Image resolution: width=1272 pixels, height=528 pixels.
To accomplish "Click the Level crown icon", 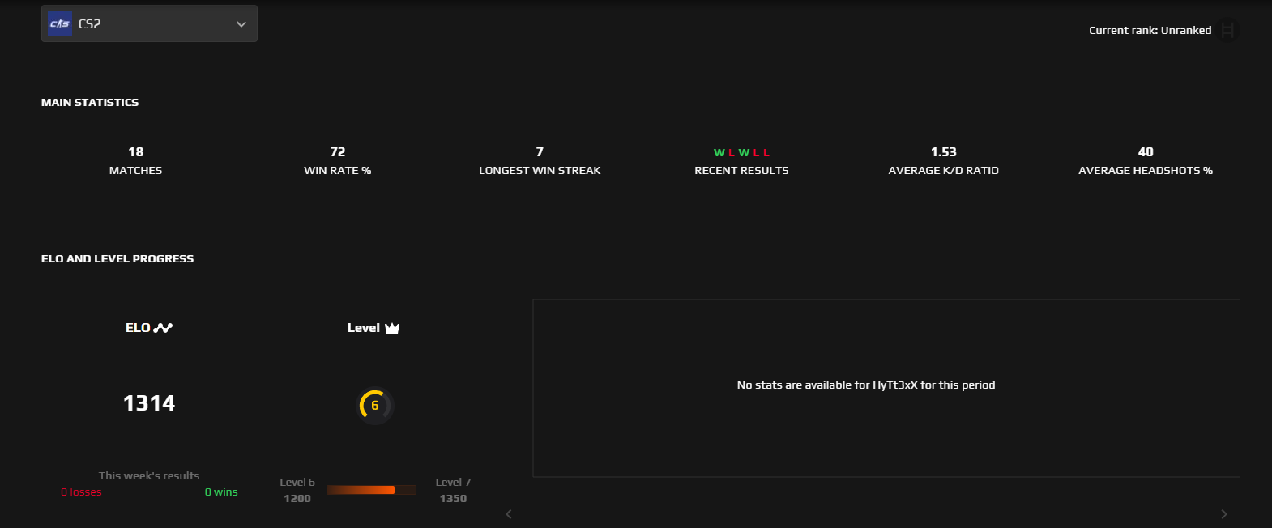I will [392, 328].
